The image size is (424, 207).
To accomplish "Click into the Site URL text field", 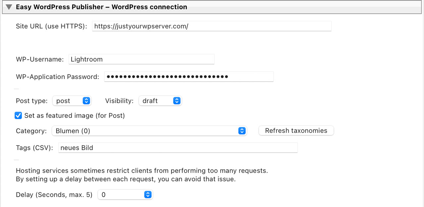I will coord(211,26).
